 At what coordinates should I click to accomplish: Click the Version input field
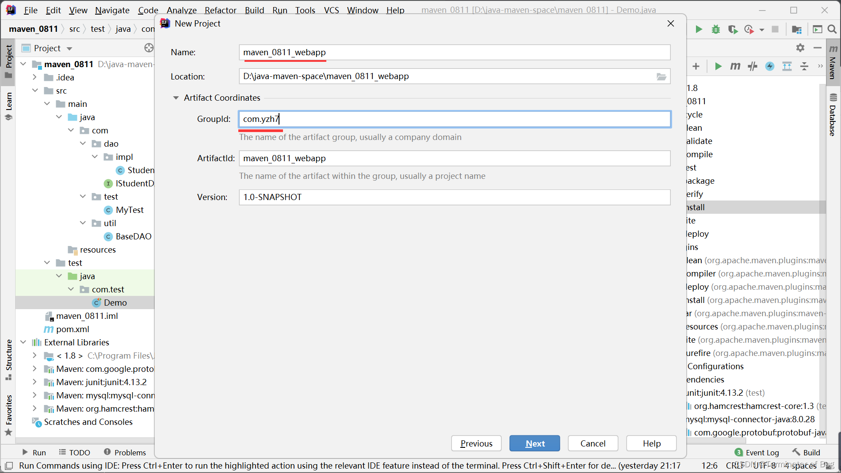(x=455, y=197)
